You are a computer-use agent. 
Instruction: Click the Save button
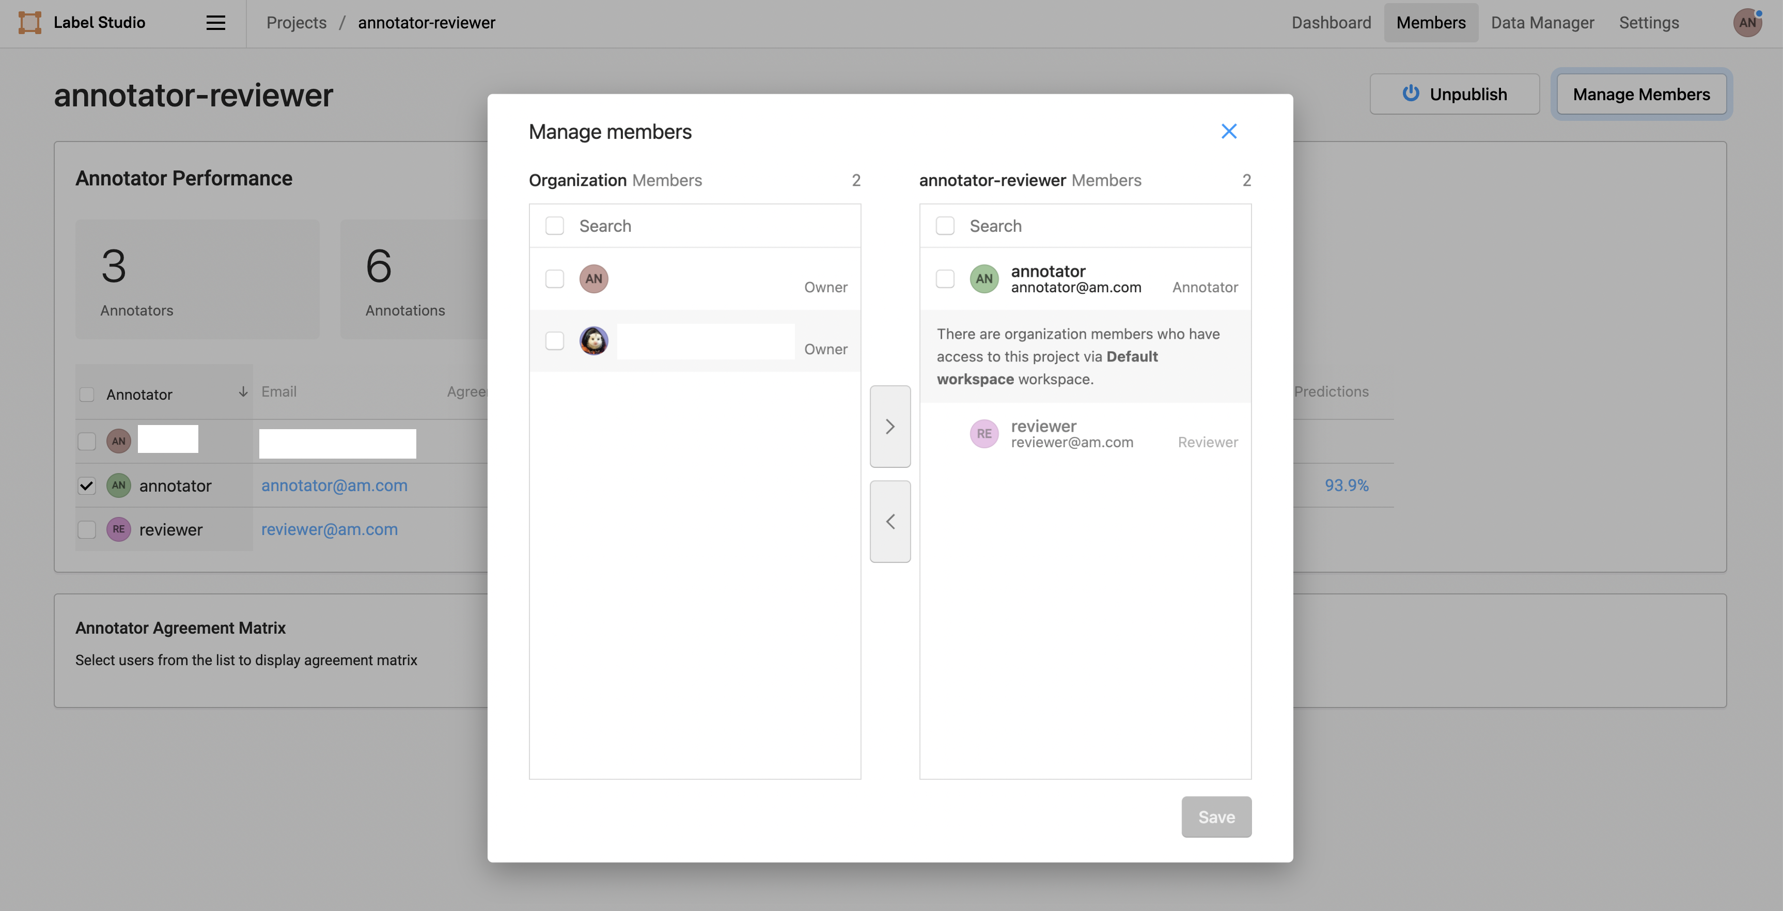[1215, 817]
